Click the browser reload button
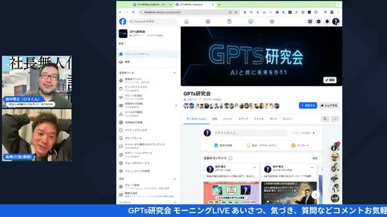This screenshot has height=217, width=387. pyautogui.click(x=133, y=12)
